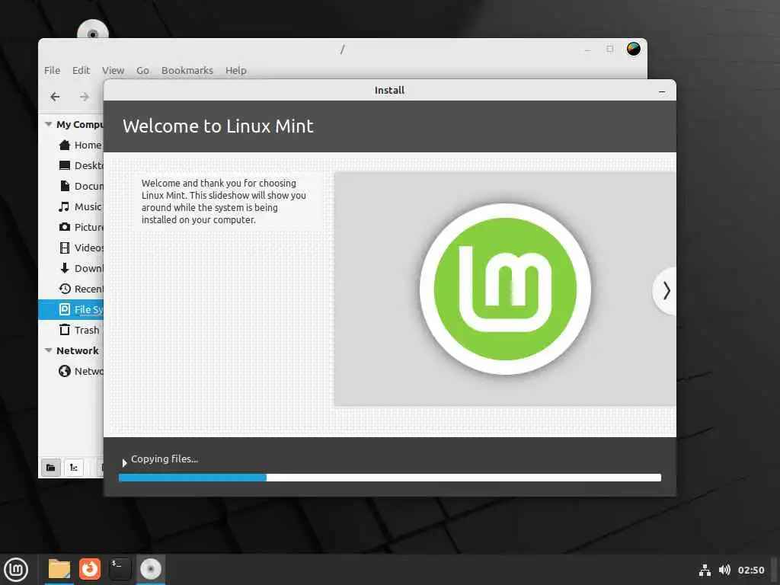The image size is (780, 585).
Task: Go forward in the file manager
Action: pyautogui.click(x=85, y=97)
